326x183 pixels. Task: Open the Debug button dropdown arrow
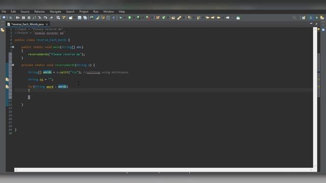pos(125,18)
